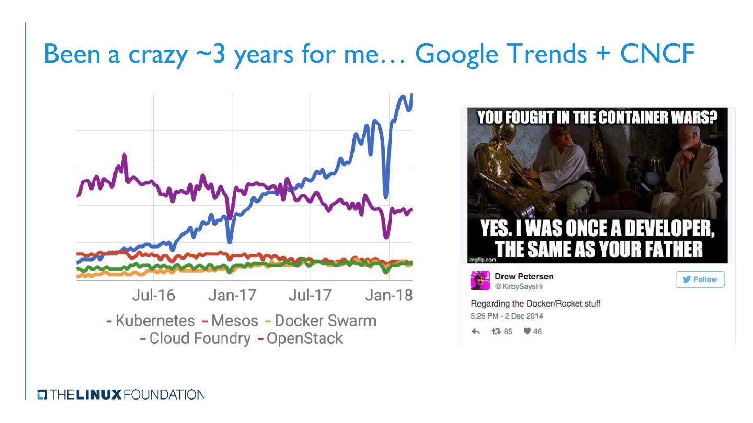Click the Jul-16 label on the chart axis
Screen dimensions: 753x423
pyautogui.click(x=153, y=296)
